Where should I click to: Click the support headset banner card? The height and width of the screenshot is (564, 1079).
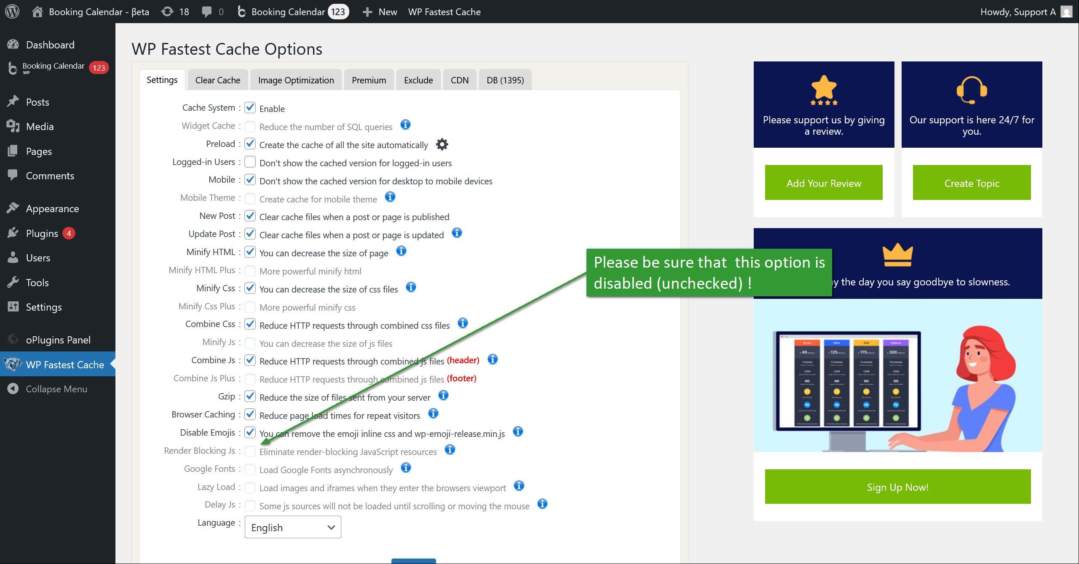(x=972, y=104)
